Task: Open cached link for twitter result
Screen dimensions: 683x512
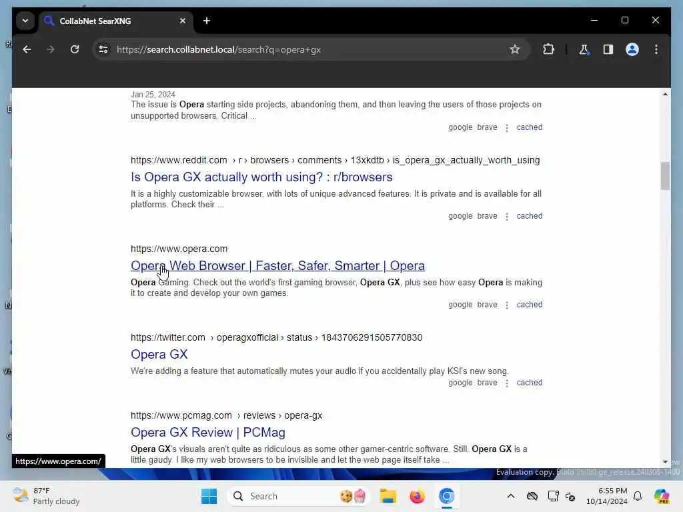Action: [x=529, y=383]
